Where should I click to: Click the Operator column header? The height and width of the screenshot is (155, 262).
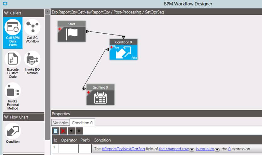click(x=69, y=140)
